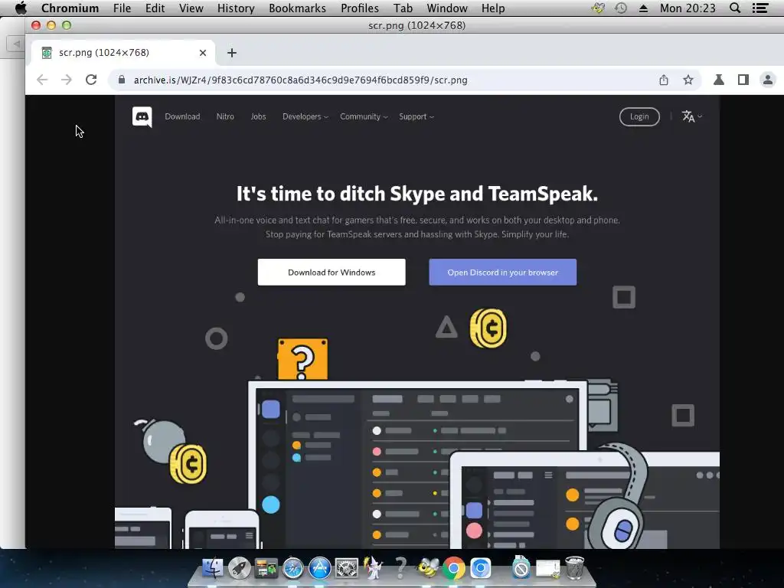
Task: Click the orange question mark block
Action: (302, 359)
